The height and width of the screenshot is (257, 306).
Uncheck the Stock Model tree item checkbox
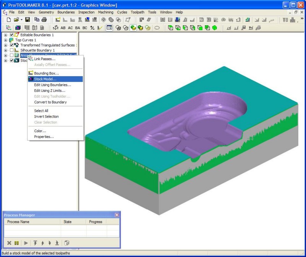[x=12, y=61]
